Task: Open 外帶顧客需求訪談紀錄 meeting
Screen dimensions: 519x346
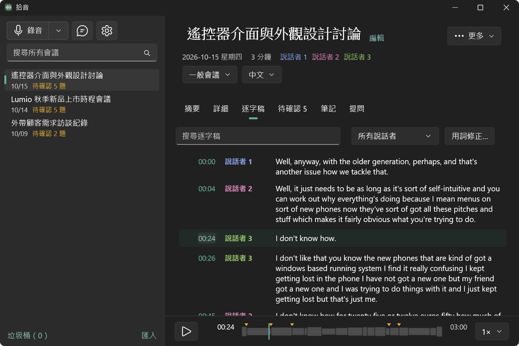Action: [x=82, y=128]
